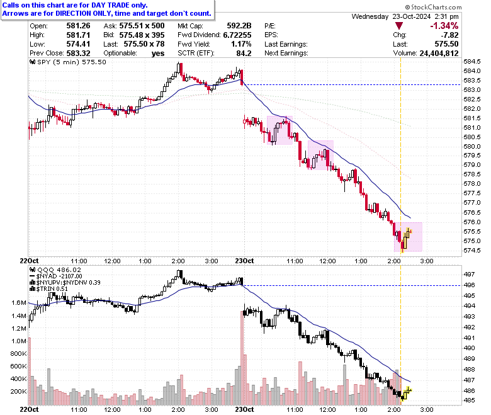Screen dimensions: 491x415
Task: Click the 485 tick on QQQ price axis
Action: (x=469, y=401)
